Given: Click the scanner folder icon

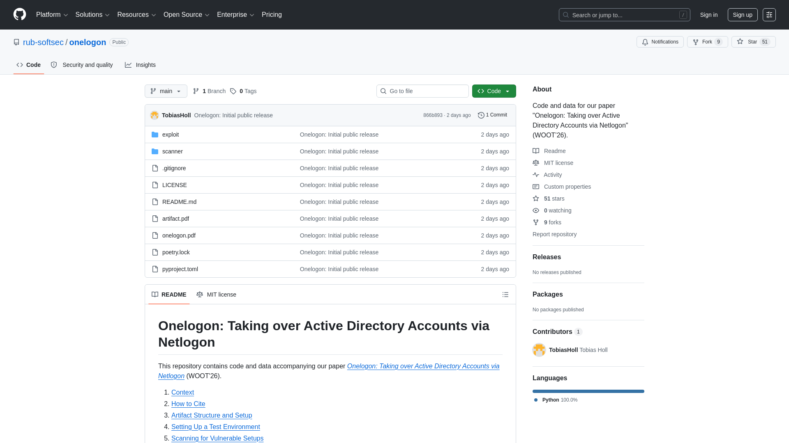Looking at the screenshot, I should pos(155,151).
